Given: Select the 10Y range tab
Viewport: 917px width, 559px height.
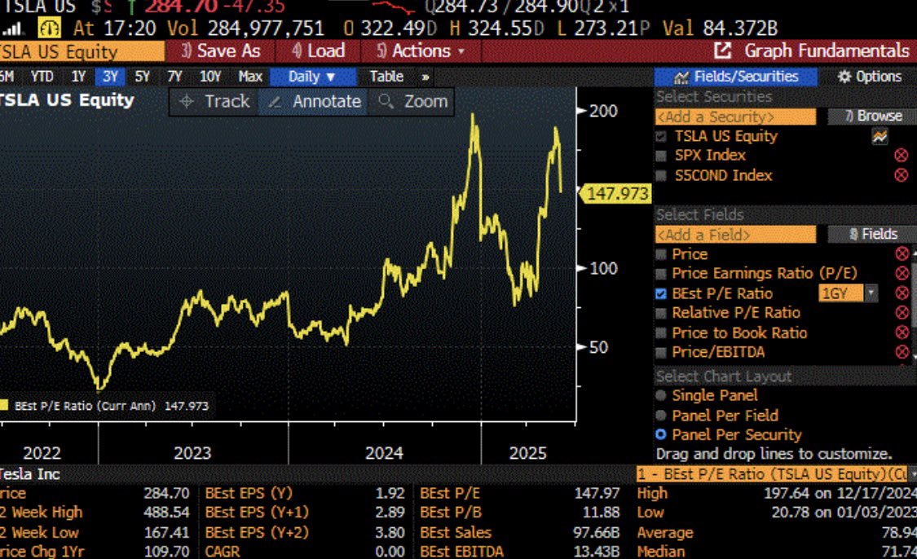Looking at the screenshot, I should pos(210,77).
